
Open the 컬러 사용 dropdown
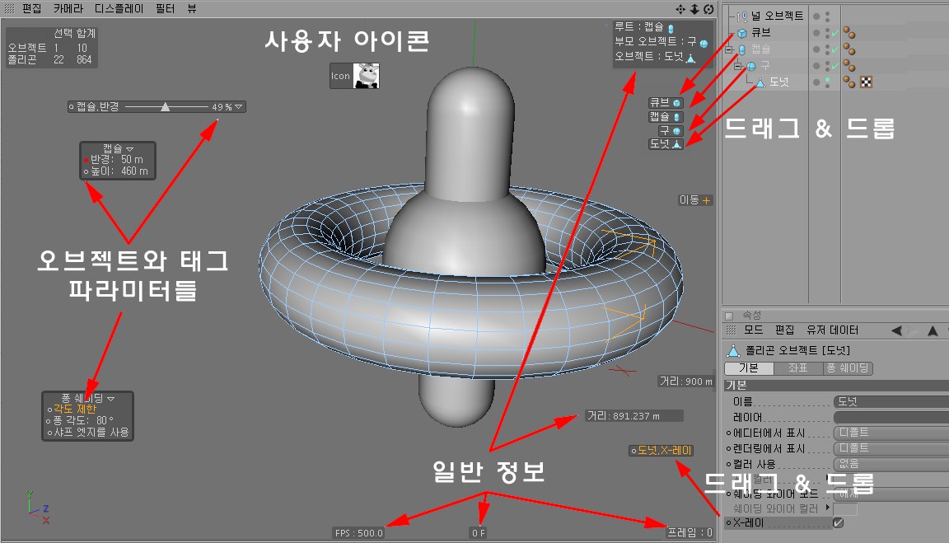click(x=891, y=464)
